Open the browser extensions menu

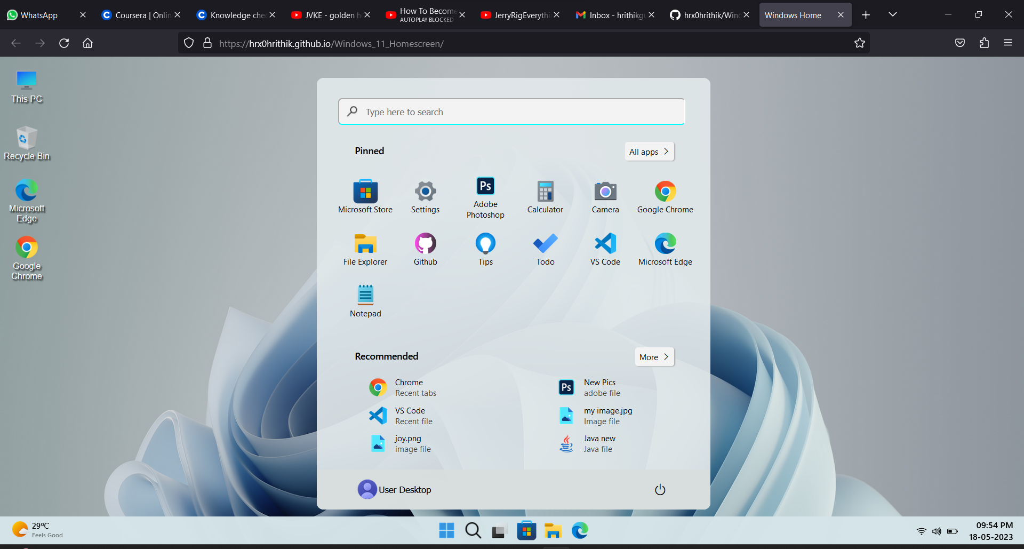984,43
